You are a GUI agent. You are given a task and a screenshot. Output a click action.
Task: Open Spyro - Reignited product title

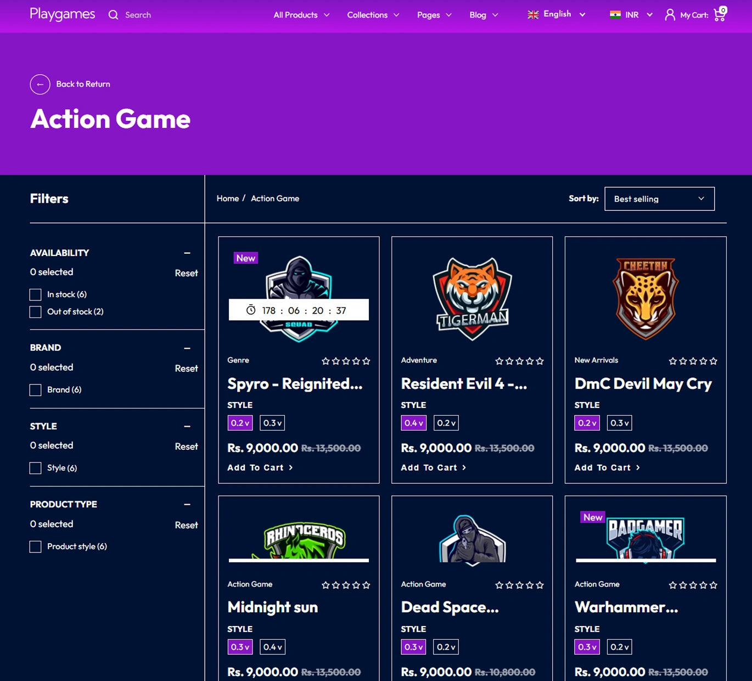(x=295, y=384)
